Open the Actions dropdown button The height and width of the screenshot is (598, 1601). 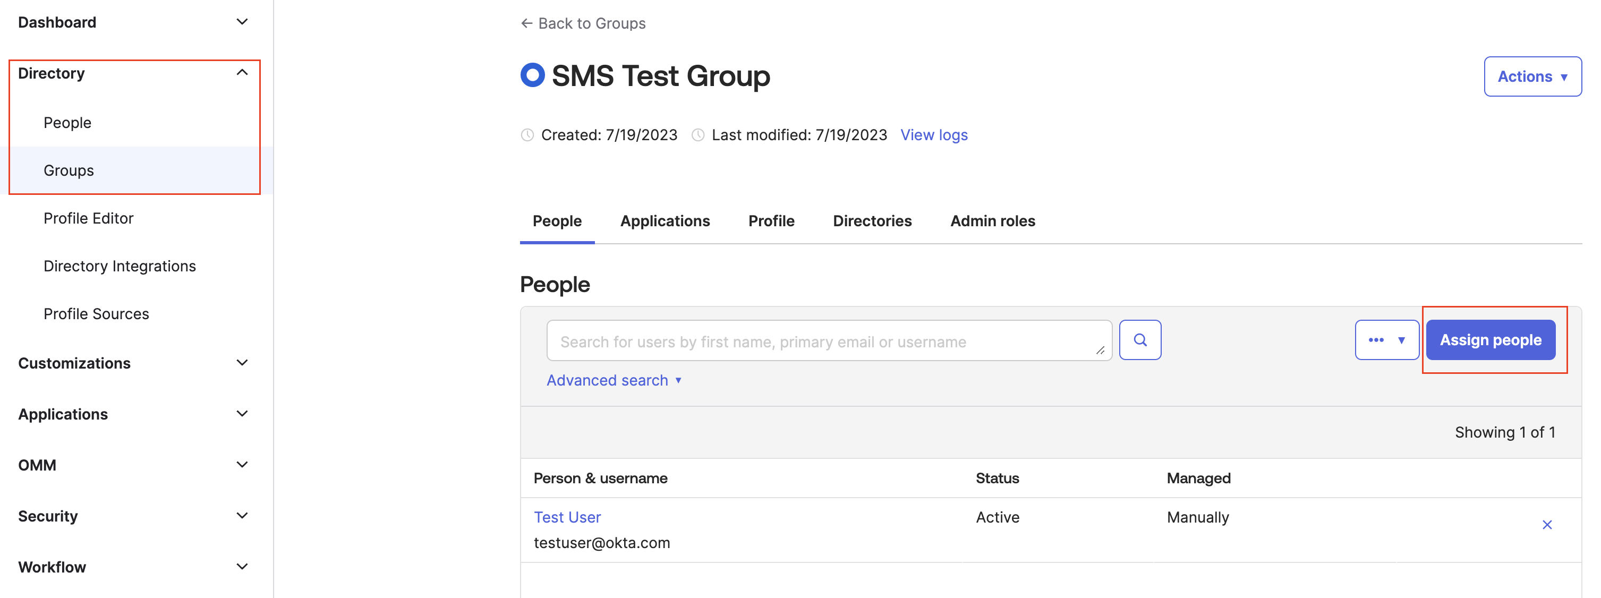click(1531, 76)
